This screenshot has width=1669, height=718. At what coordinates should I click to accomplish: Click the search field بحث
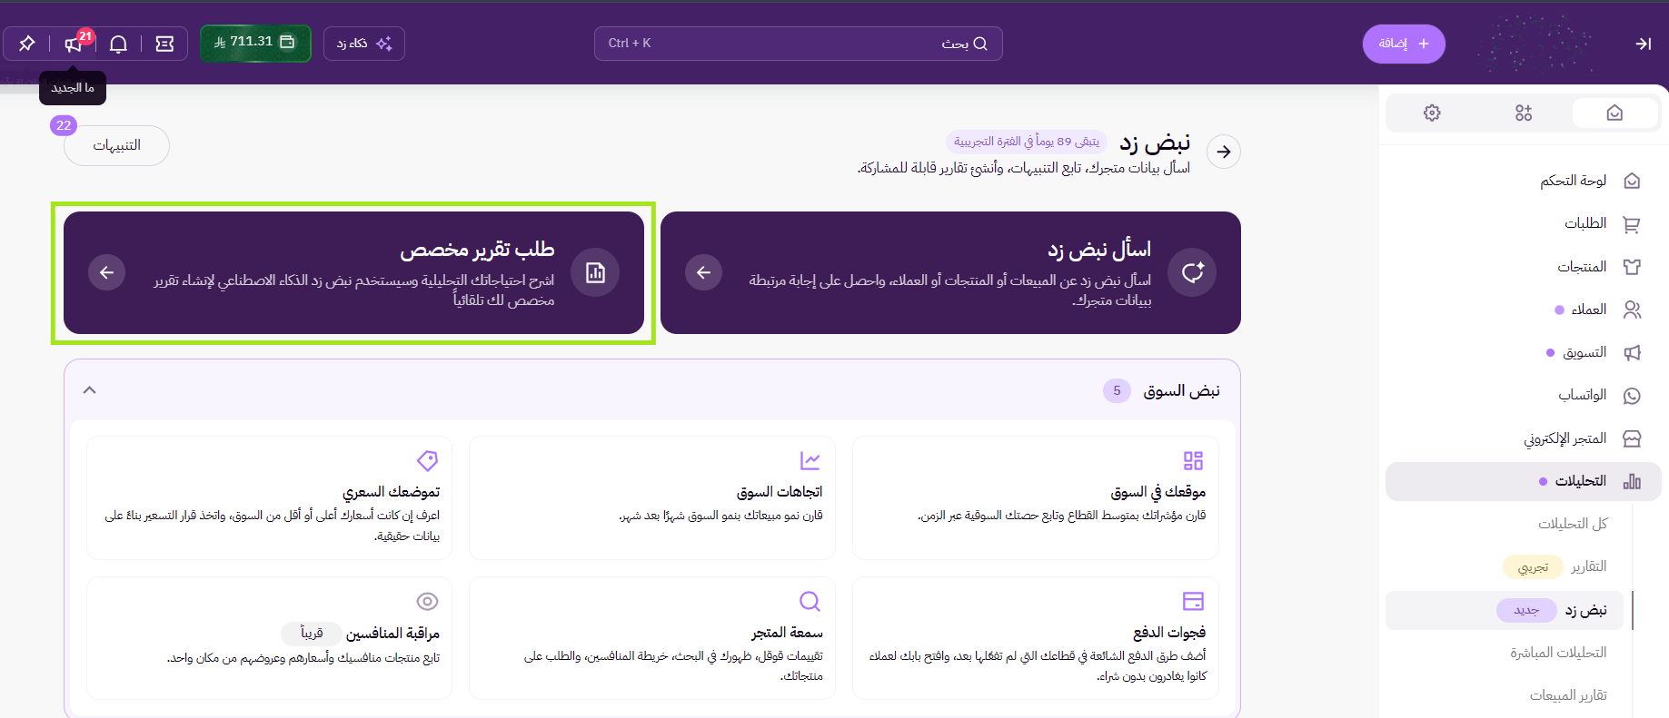(x=798, y=43)
